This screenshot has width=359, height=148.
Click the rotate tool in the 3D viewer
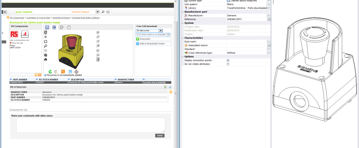pyautogui.click(x=46, y=33)
